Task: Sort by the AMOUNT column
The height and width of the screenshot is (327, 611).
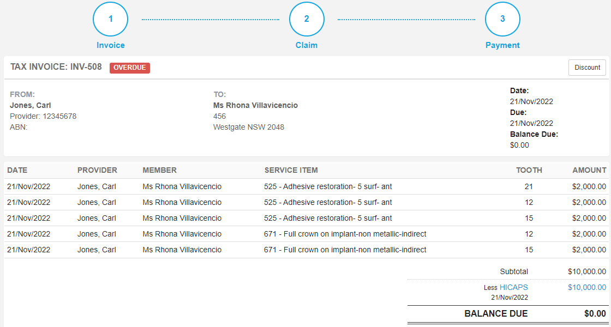Action: click(x=589, y=169)
